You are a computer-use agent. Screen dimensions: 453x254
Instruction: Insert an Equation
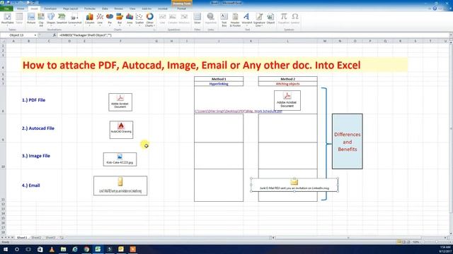283,18
